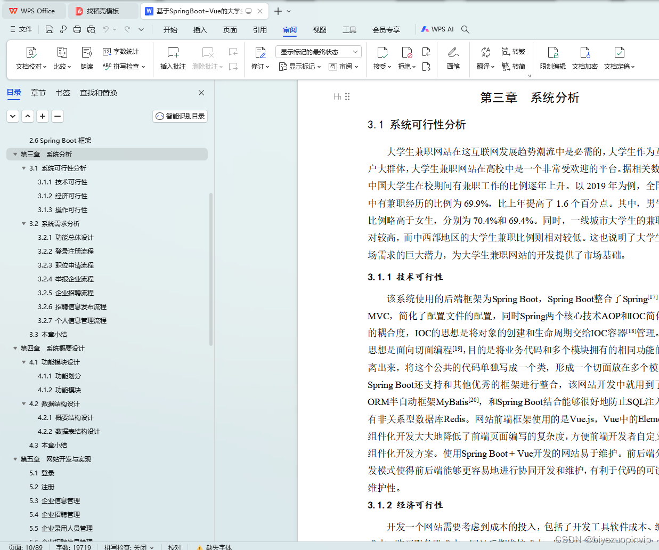Open 查找和替换 navigation tab

[99, 93]
